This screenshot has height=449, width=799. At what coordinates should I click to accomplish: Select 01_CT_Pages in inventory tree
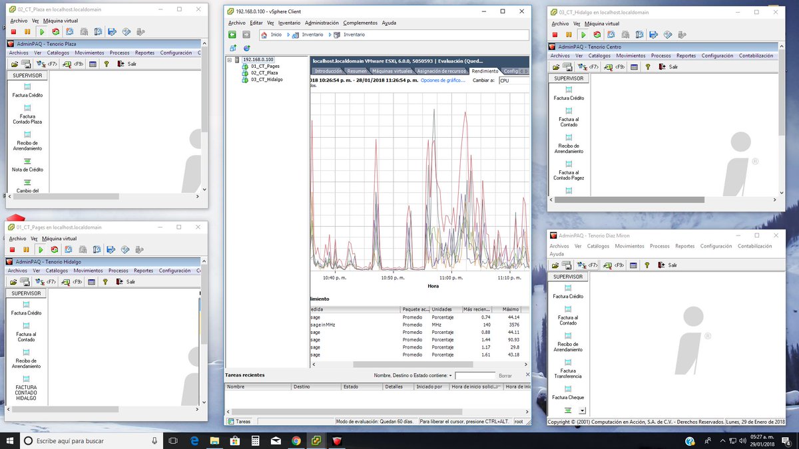click(265, 66)
